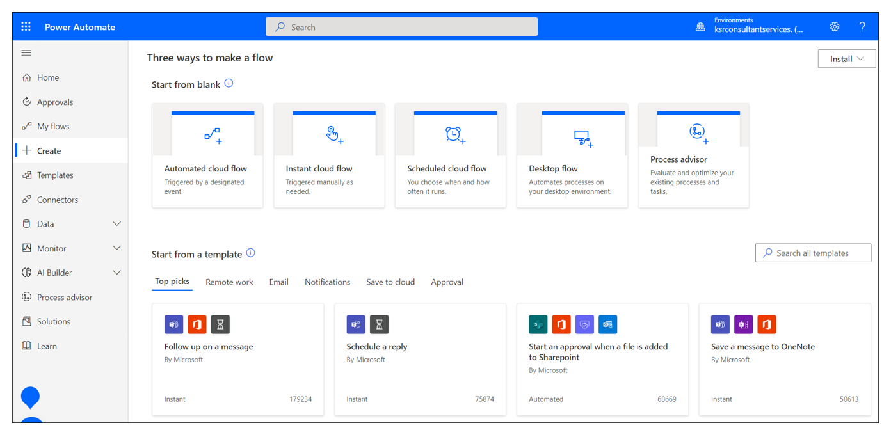Open Start an approval SharePoint template
Screen dimensions: 891x430
click(x=602, y=359)
